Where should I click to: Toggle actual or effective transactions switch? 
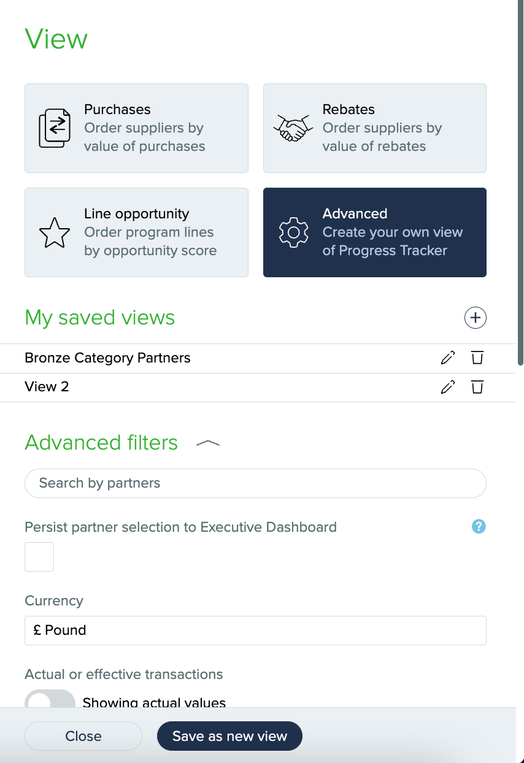(50, 699)
